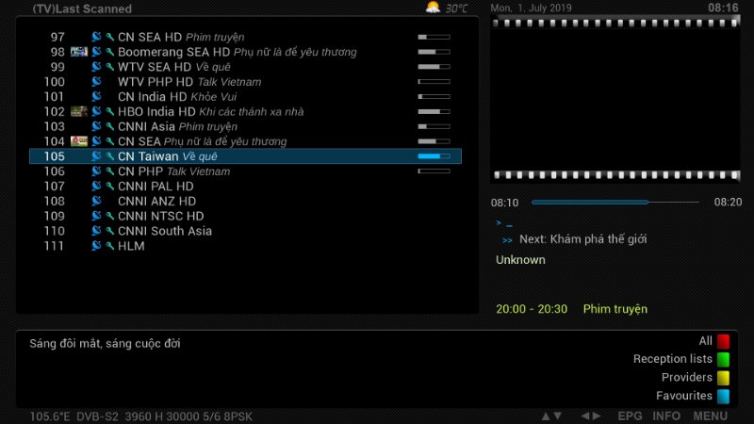754x424 pixels.
Task: Click satellite icon on CNNI South Asia row
Action: coord(97,230)
